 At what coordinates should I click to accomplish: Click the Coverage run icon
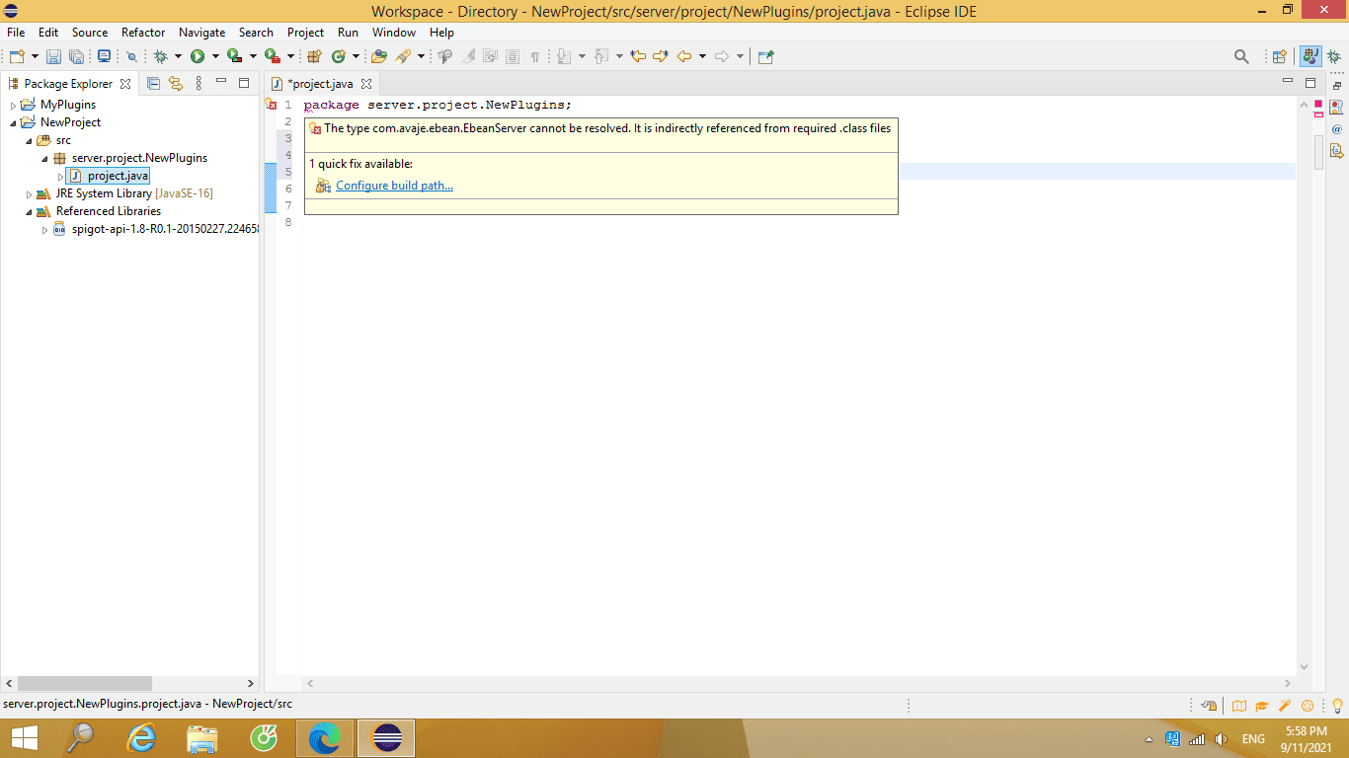pos(234,56)
